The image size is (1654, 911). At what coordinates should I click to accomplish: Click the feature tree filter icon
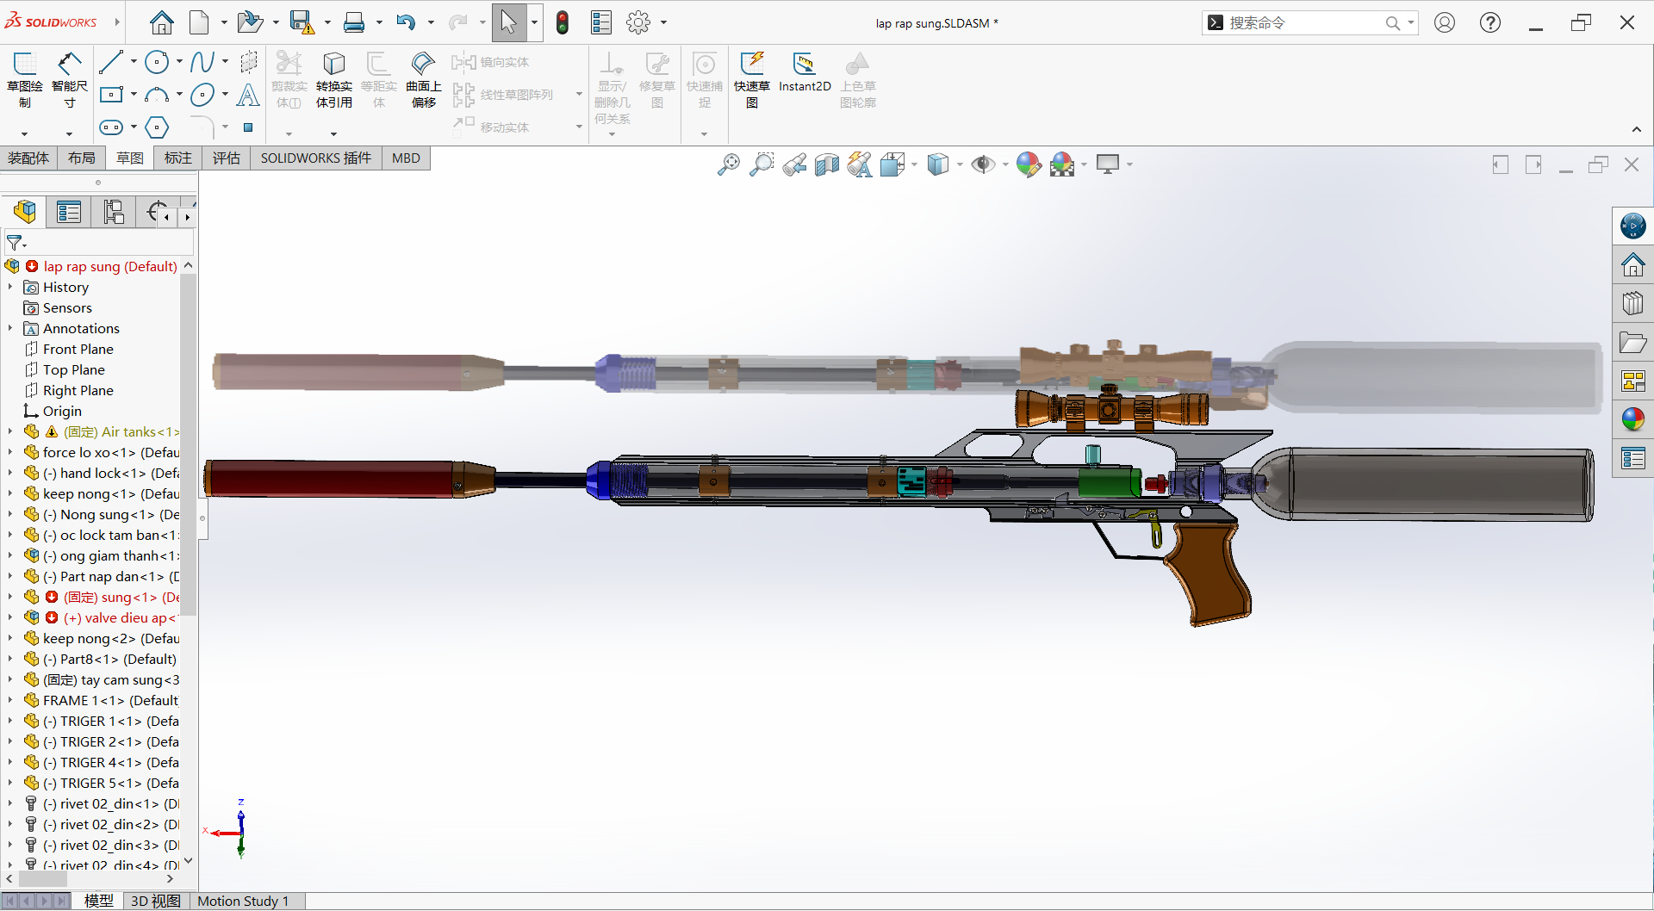[15, 243]
